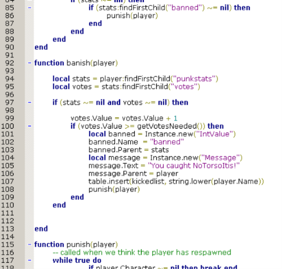Click the table.insert kickedlist line
The image size is (282, 269).
coord(176,181)
